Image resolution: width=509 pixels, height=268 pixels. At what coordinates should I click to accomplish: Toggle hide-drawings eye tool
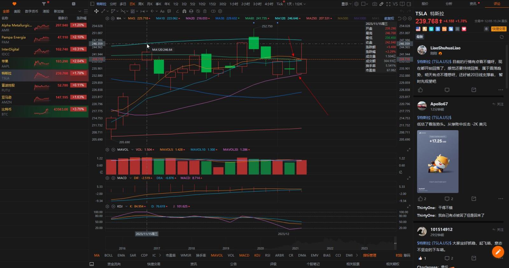[x=198, y=11]
